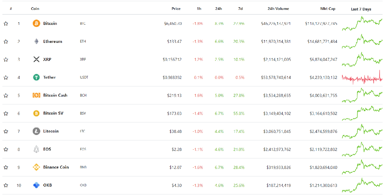Star Binance Coin as a favorite
385x195 pixels.
6,167
